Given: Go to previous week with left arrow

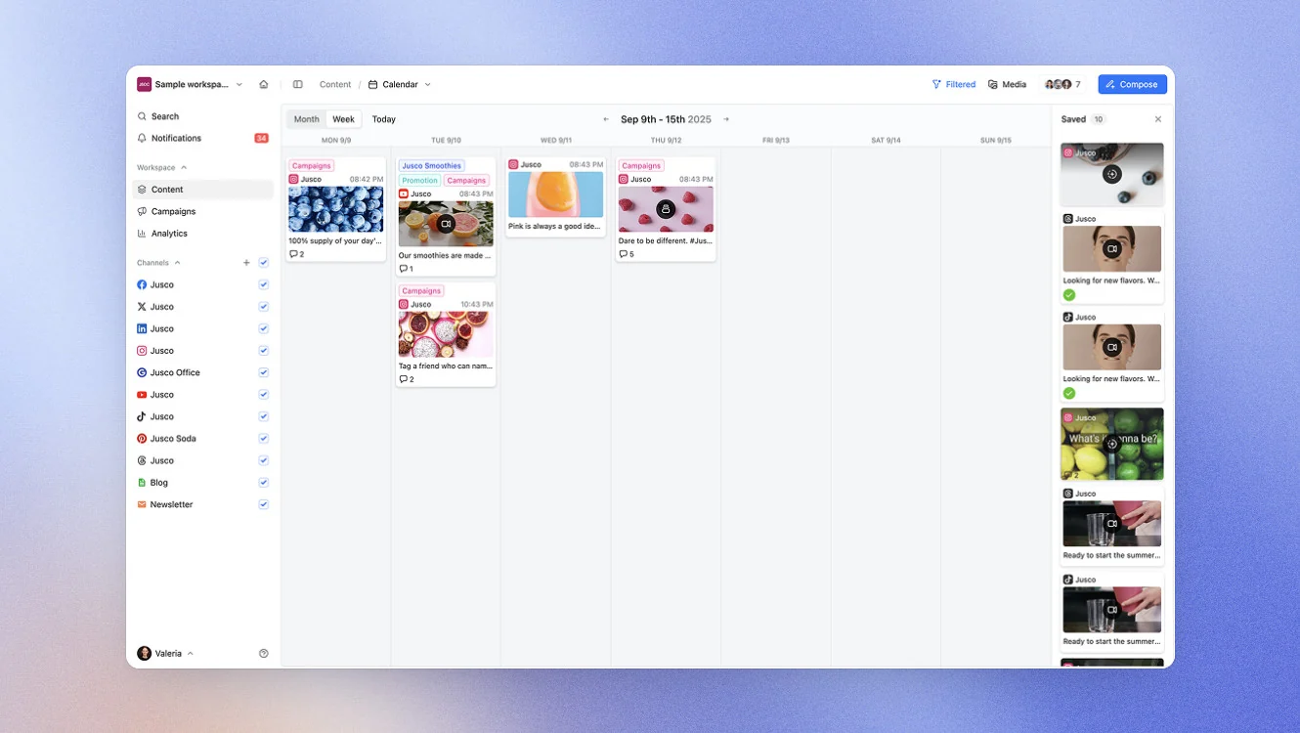Looking at the screenshot, I should point(606,119).
